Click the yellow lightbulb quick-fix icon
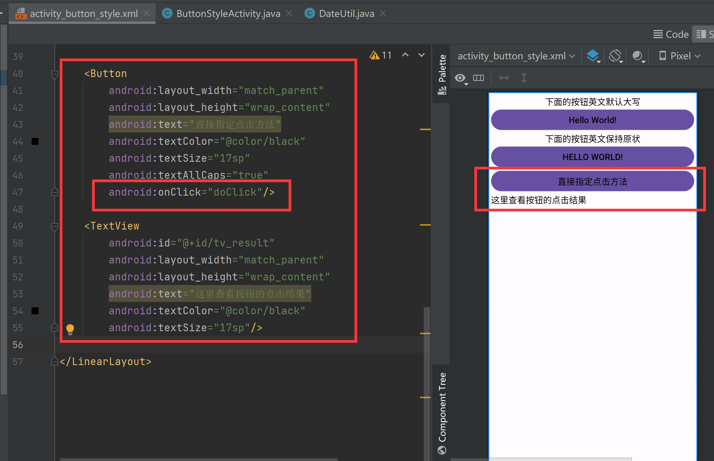Image resolution: width=714 pixels, height=461 pixels. point(70,329)
